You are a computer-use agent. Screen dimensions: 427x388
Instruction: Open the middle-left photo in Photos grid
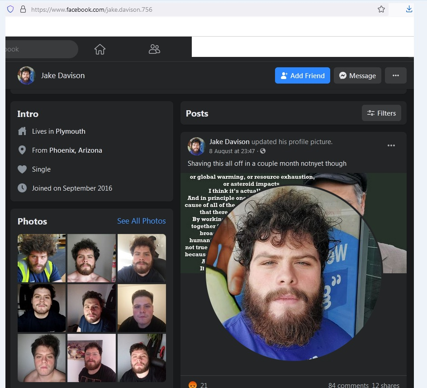pos(42,308)
